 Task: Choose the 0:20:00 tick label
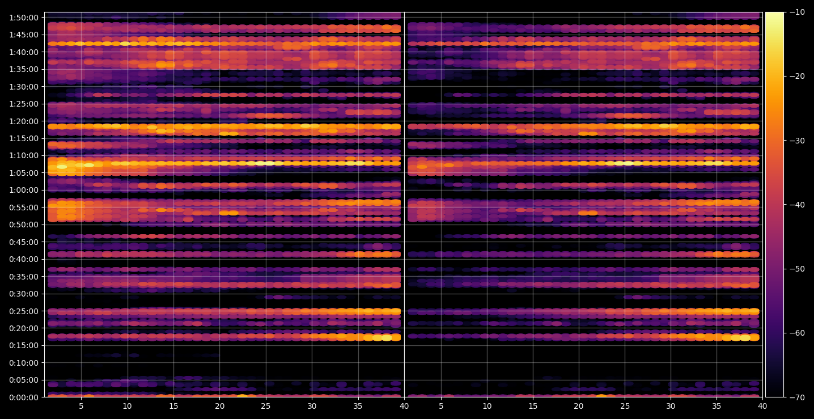[24, 328]
